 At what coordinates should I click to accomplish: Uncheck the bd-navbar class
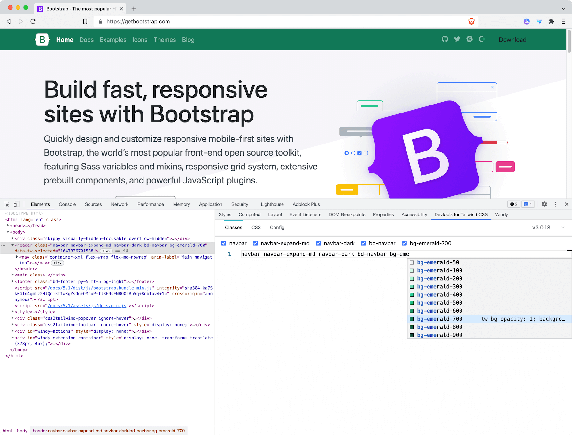[363, 243]
